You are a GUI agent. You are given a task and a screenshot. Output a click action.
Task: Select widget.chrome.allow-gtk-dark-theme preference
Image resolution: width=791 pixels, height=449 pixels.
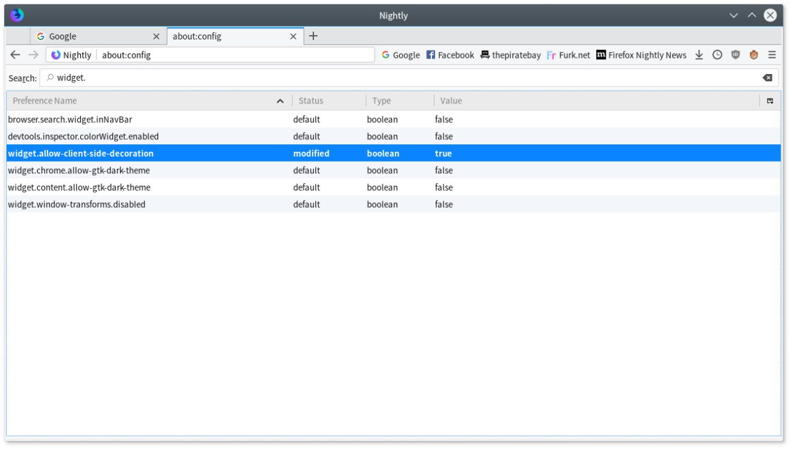point(394,170)
